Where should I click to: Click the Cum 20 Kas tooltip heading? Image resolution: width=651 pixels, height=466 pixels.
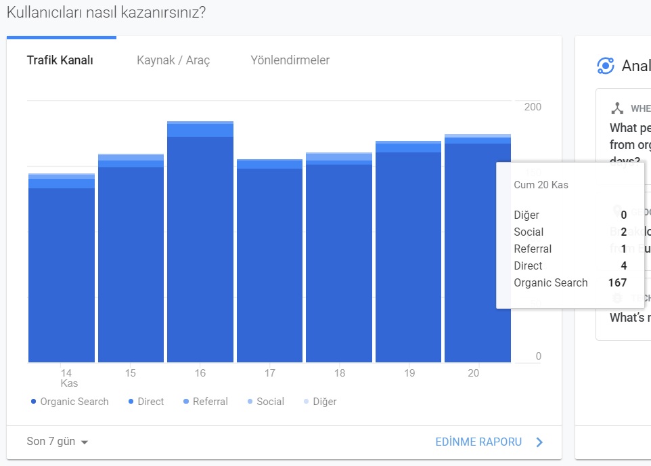[x=541, y=185]
